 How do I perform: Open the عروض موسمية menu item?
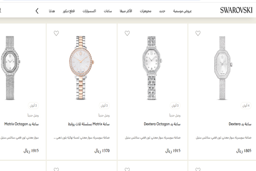point(182,11)
